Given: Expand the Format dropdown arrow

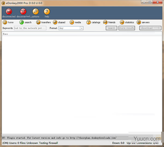Looking at the screenshot, I should tap(81, 28).
